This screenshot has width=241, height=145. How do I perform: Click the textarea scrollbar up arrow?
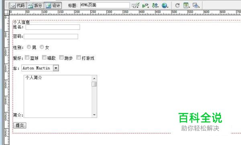click(94, 79)
